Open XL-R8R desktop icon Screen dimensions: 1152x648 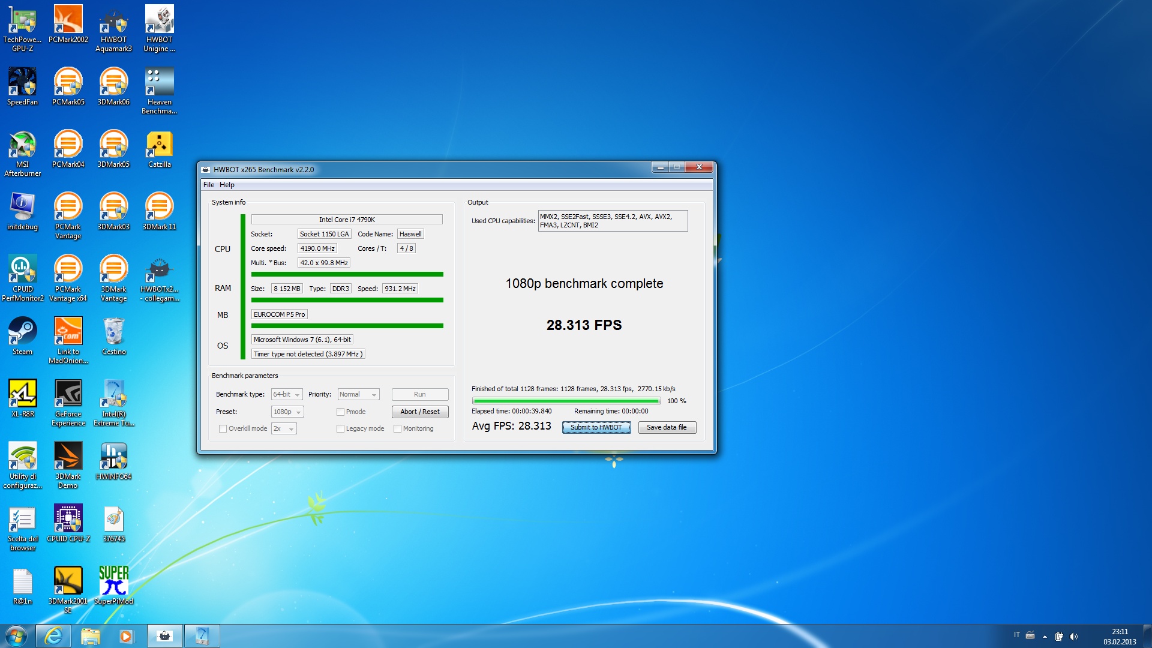pyautogui.click(x=22, y=398)
